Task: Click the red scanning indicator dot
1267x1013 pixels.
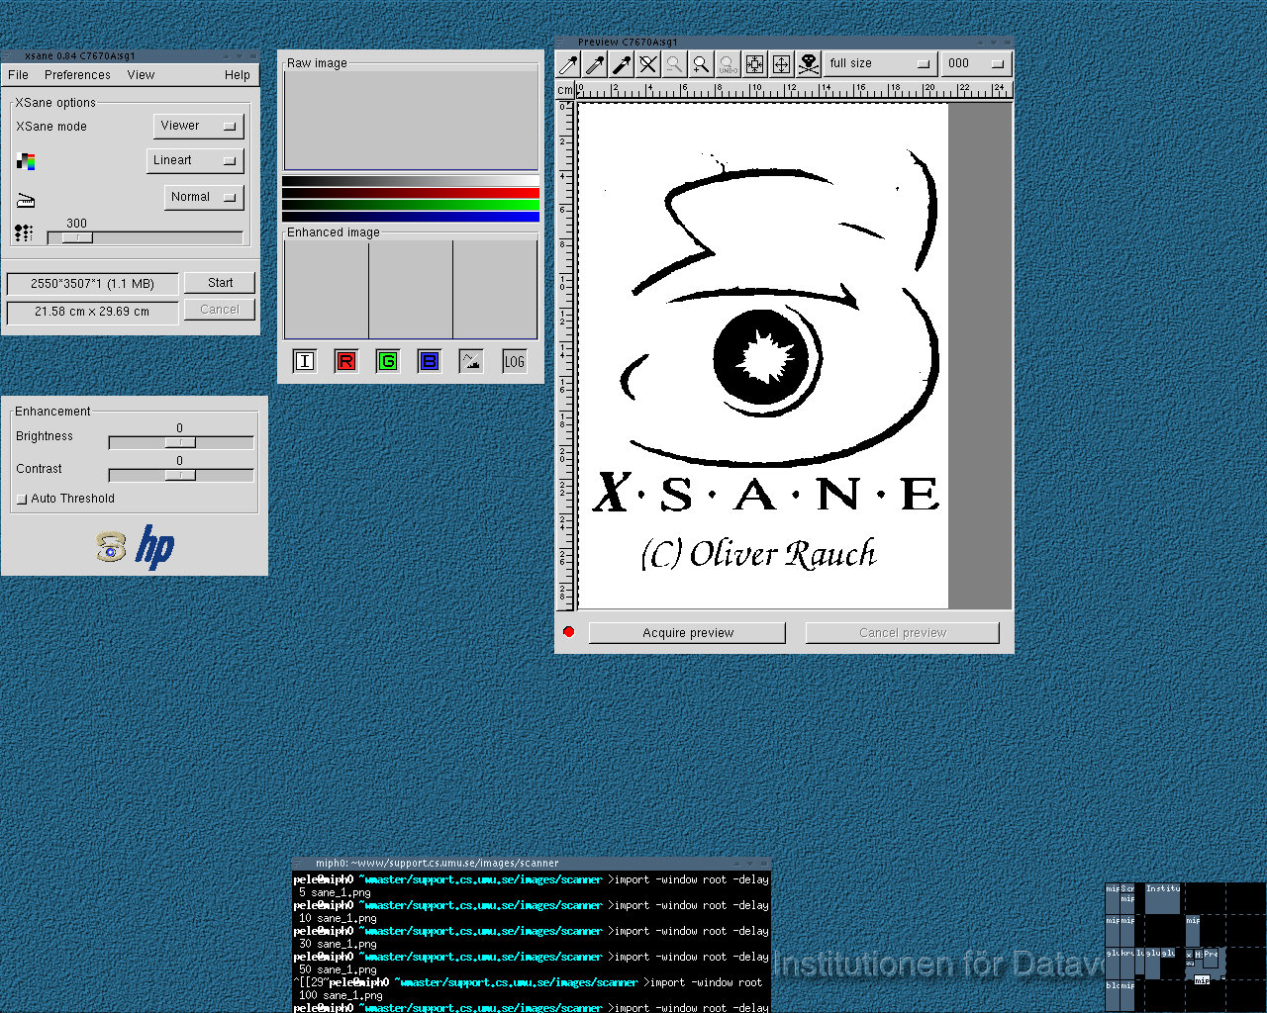Action: point(569,631)
